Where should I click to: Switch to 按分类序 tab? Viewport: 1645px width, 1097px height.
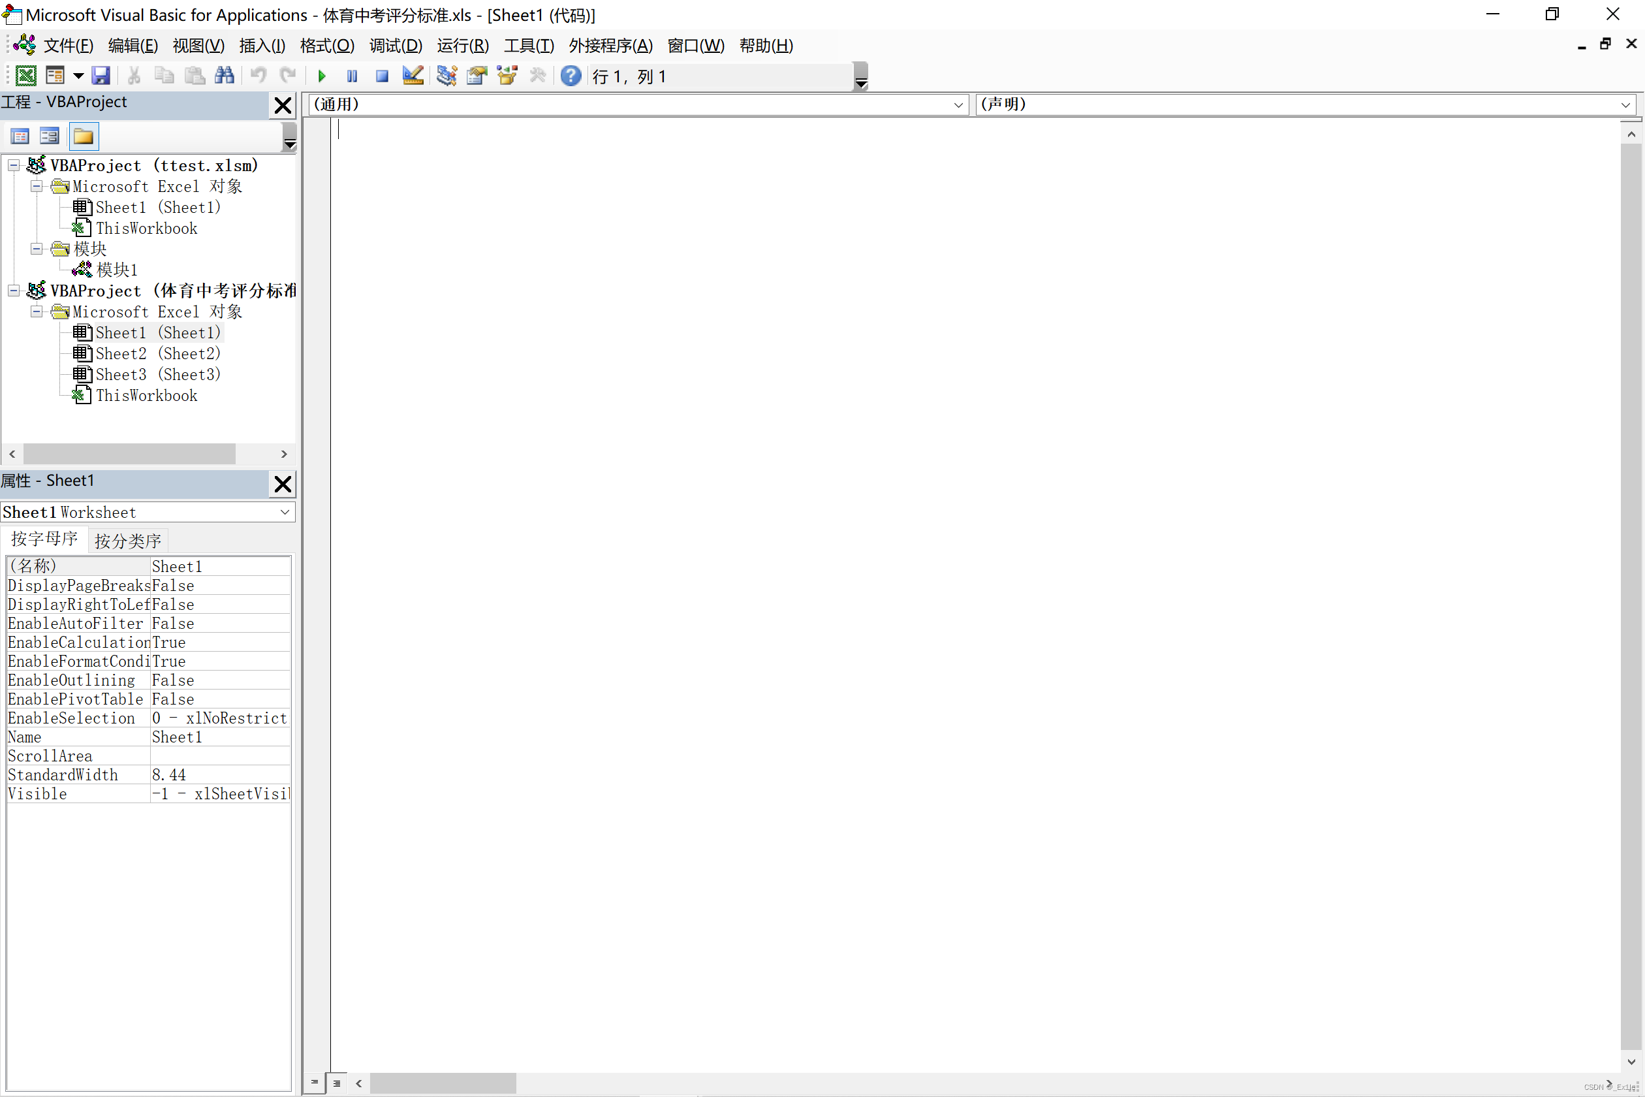127,541
